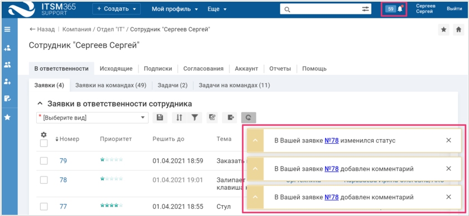The height and width of the screenshot is (216, 469).
Task: Open the Выберите вид combo box
Action: click(x=93, y=118)
